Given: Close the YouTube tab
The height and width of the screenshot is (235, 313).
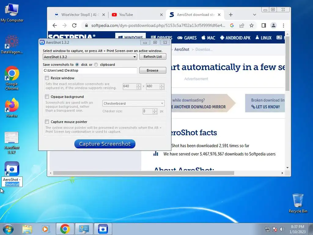Looking at the screenshot, I should pyautogui.click(x=161, y=15).
